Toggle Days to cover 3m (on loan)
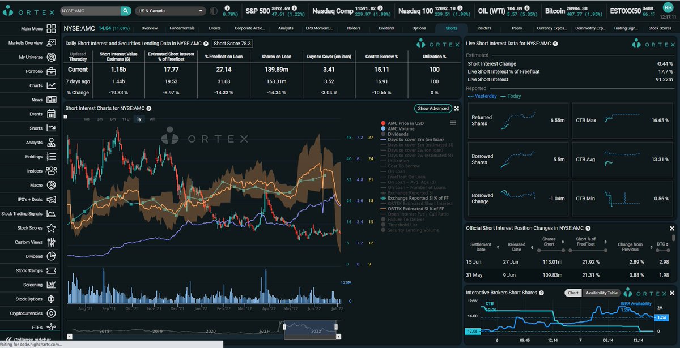Image resolution: width=680 pixels, height=348 pixels. [x=413, y=139]
